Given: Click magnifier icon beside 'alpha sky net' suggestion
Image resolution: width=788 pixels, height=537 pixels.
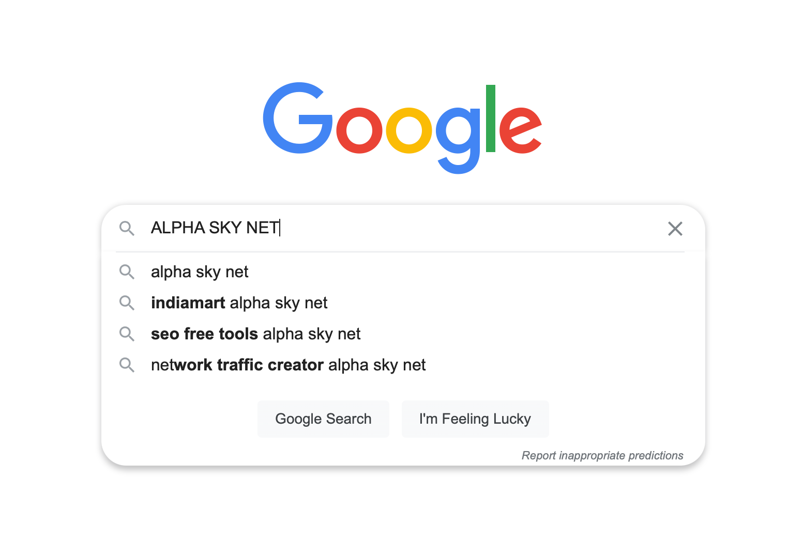Looking at the screenshot, I should (x=127, y=272).
